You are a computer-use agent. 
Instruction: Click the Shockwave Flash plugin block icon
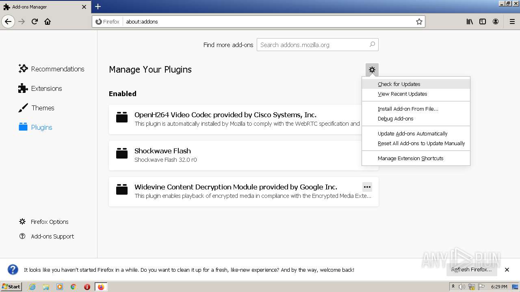[122, 153]
